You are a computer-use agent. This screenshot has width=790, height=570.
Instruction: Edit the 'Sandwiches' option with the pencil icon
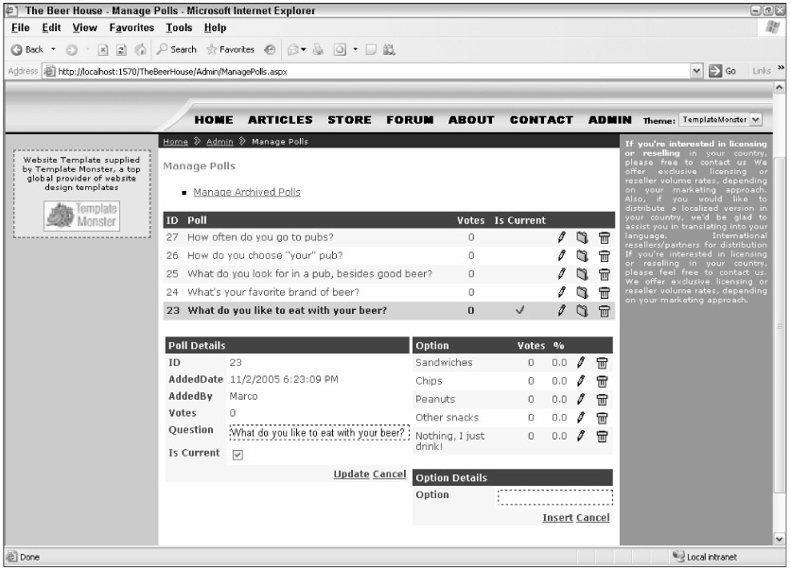(x=581, y=363)
